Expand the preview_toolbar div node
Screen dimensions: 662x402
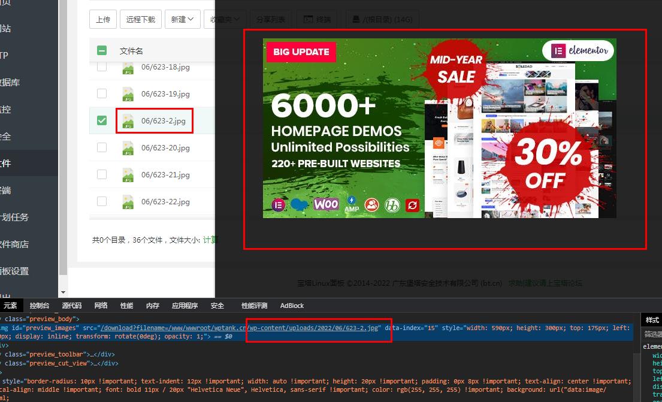(58, 354)
